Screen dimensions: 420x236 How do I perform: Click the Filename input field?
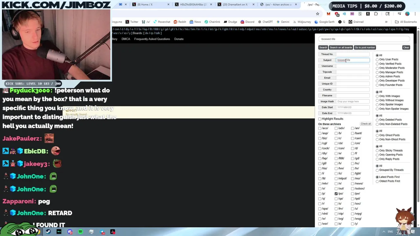[353, 95]
